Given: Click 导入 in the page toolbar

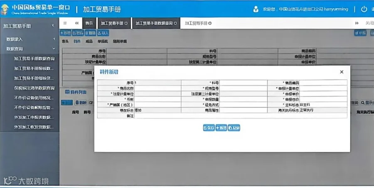Looking at the screenshot, I should (103, 33).
